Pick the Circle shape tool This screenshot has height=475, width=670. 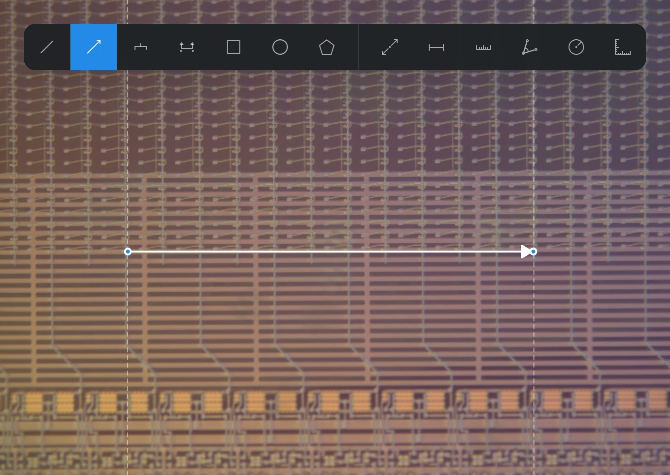280,47
